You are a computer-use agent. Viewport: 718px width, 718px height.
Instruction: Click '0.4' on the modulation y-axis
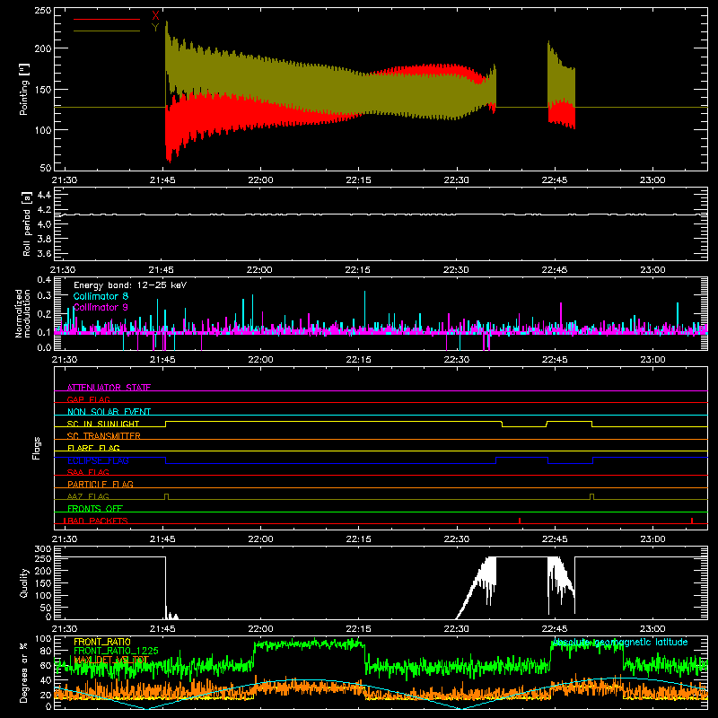(44, 280)
